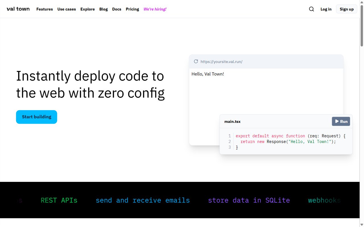Open the Sign up page

[347, 9]
